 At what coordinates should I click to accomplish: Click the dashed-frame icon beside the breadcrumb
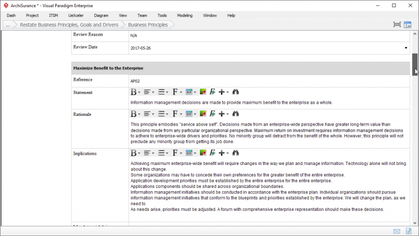397,25
